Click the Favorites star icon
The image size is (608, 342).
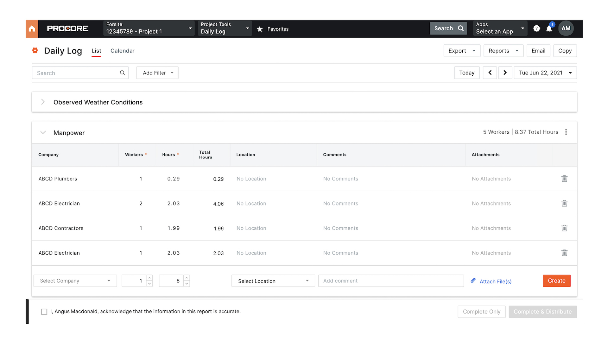click(x=260, y=29)
